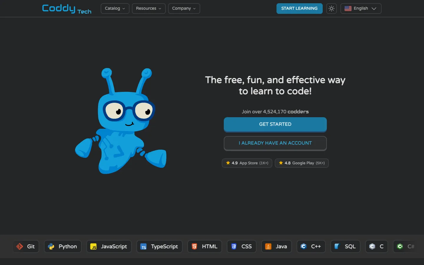Click the SQL logo icon
The image size is (424, 265).
pos(337,246)
